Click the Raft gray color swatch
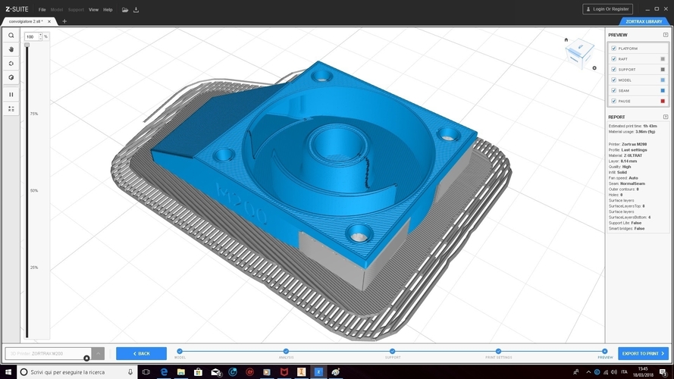The image size is (674, 379). point(663,59)
